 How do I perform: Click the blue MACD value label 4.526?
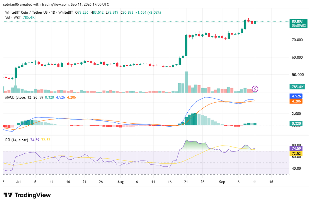click(296, 96)
